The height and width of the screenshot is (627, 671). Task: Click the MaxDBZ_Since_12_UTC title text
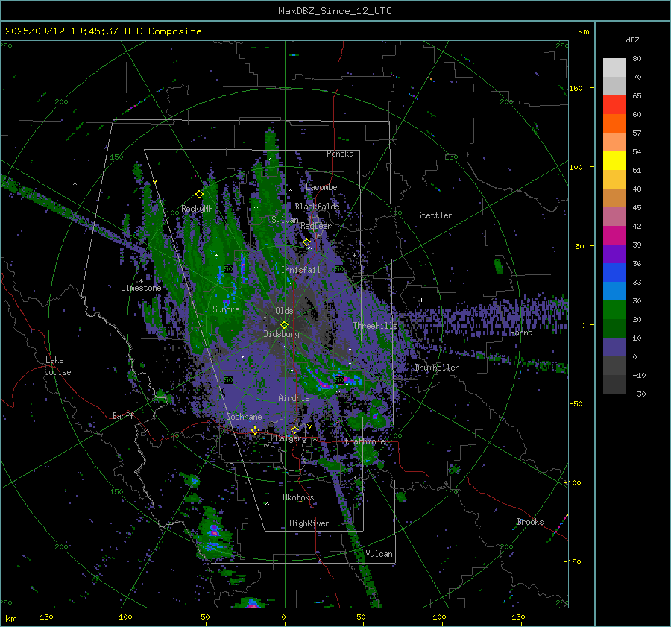[335, 11]
